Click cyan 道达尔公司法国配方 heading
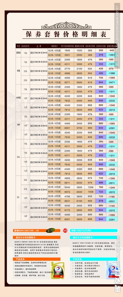123x297 pixels. (94, 237)
